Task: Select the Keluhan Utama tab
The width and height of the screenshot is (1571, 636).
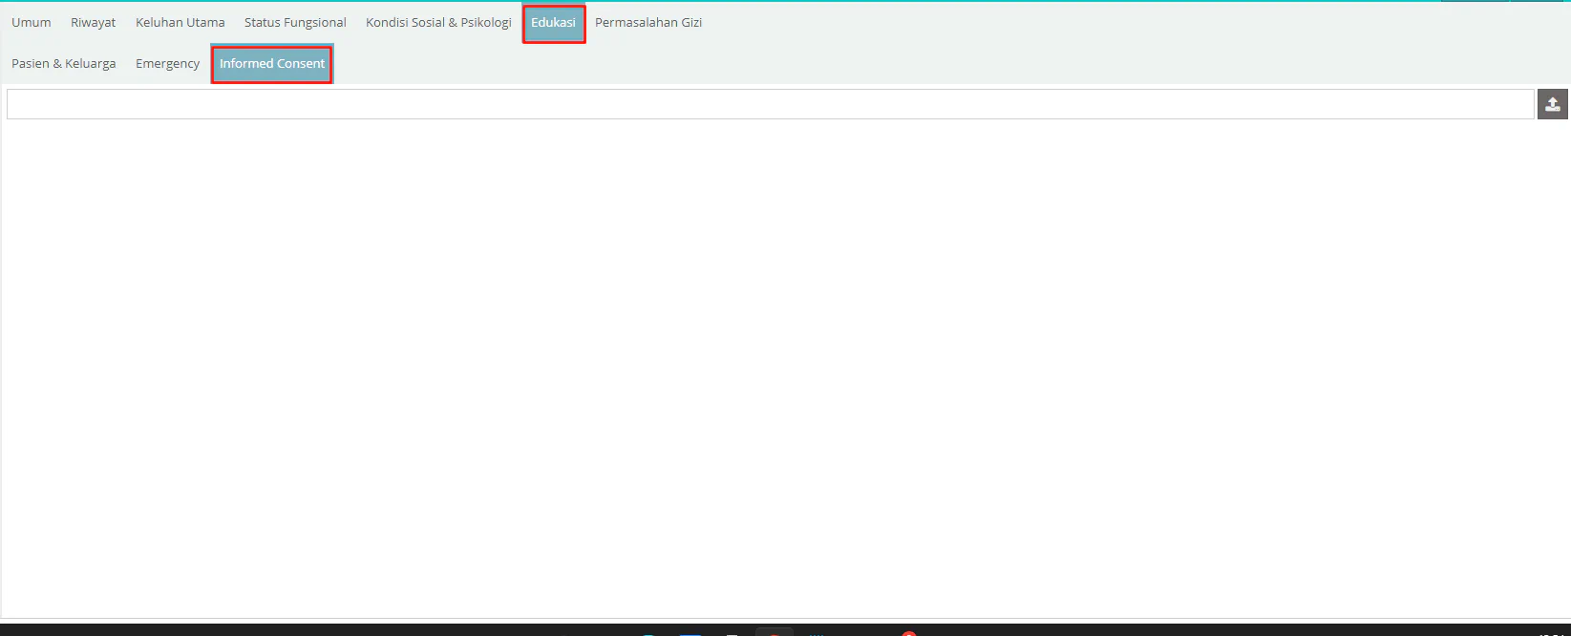Action: click(180, 22)
